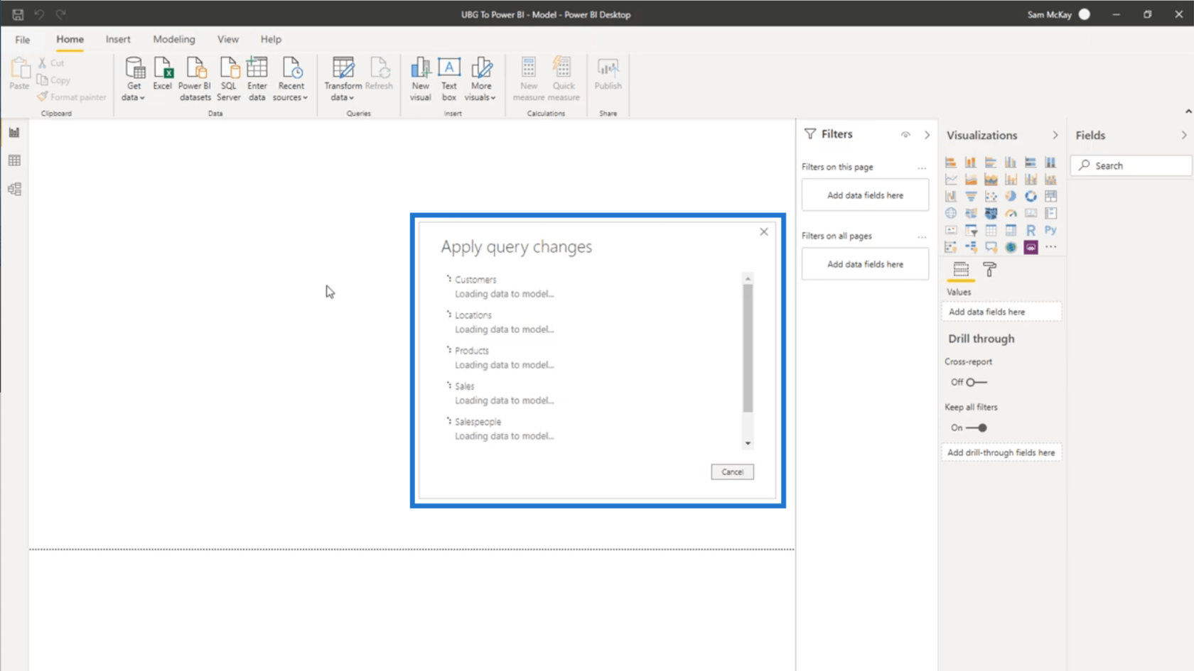1194x671 pixels.
Task: Switch to Report view in sidebar
Action: [x=14, y=133]
